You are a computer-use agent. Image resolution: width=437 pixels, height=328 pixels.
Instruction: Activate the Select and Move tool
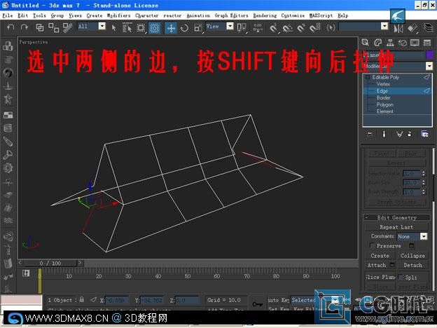(171, 28)
